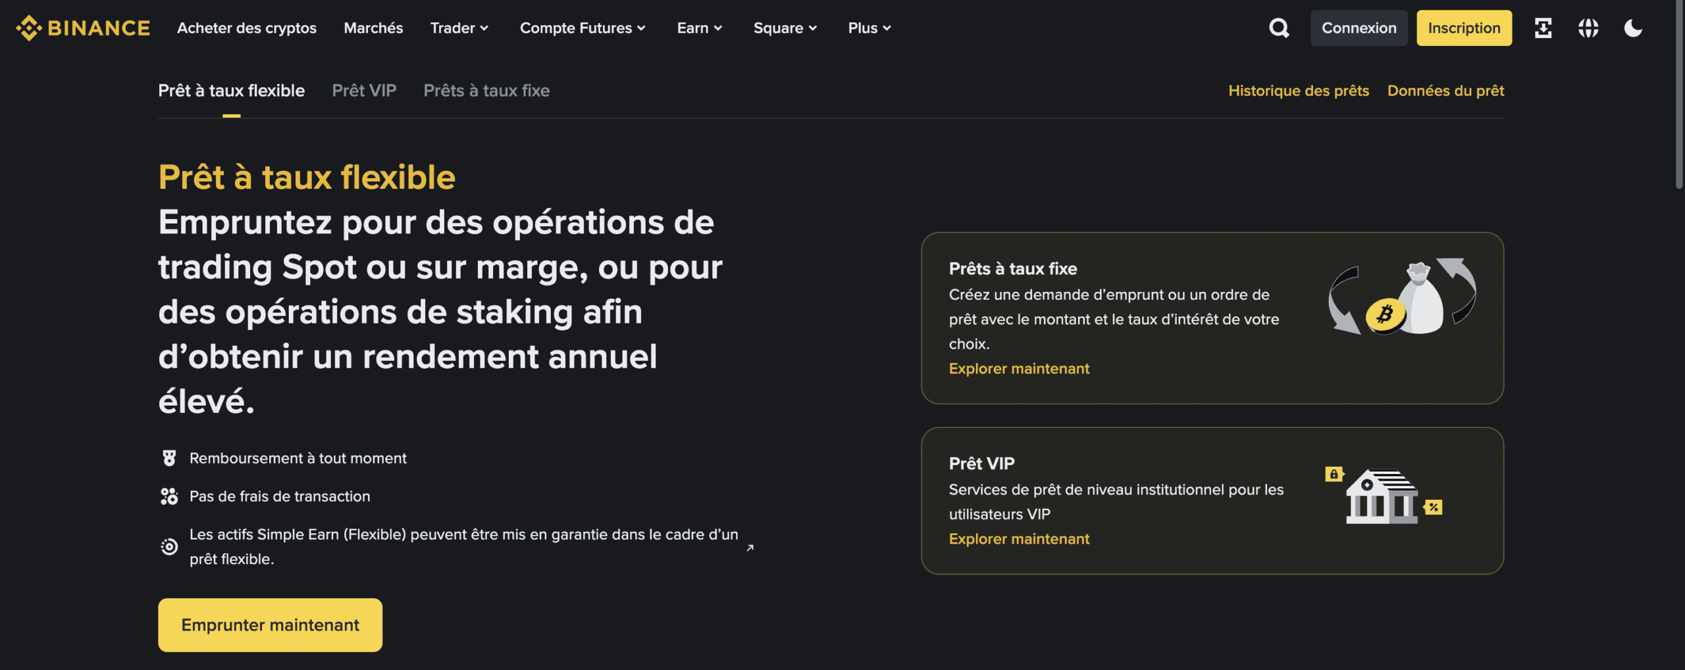Screen dimensions: 1685x670
Task: Click the download app icon
Action: coord(1543,28)
